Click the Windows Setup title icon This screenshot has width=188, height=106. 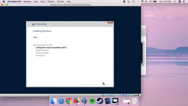[33, 24]
